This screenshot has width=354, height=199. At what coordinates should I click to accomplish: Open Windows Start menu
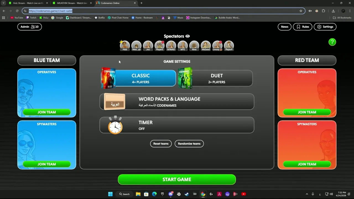tap(110, 194)
